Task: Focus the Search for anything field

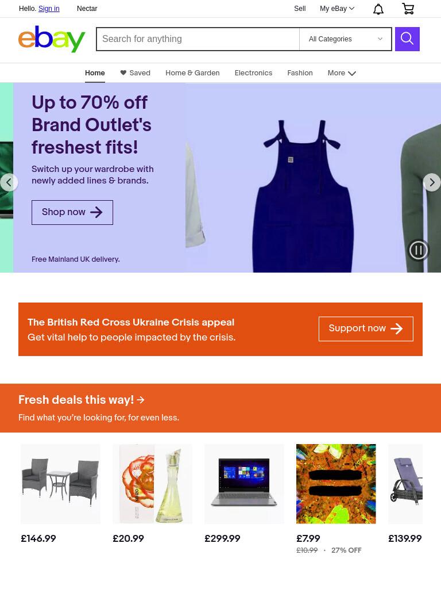Action: coord(198,39)
